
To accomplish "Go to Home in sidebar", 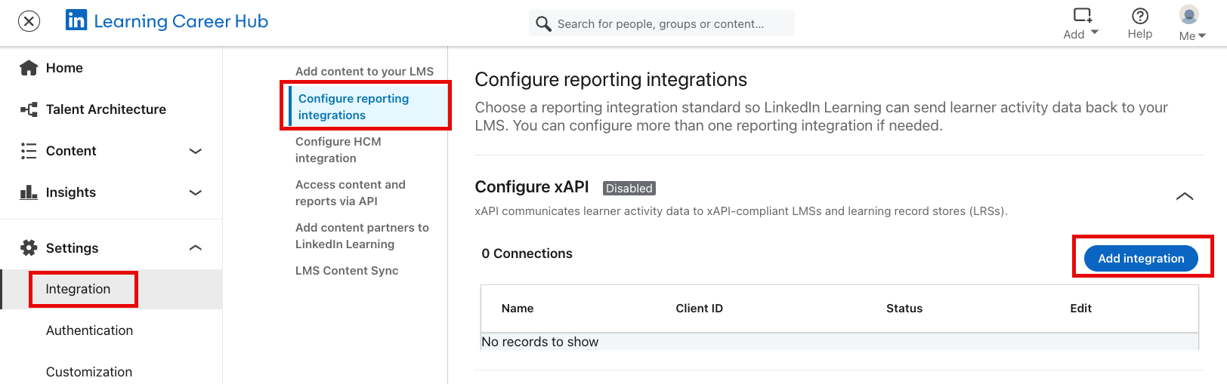I will pos(64,68).
